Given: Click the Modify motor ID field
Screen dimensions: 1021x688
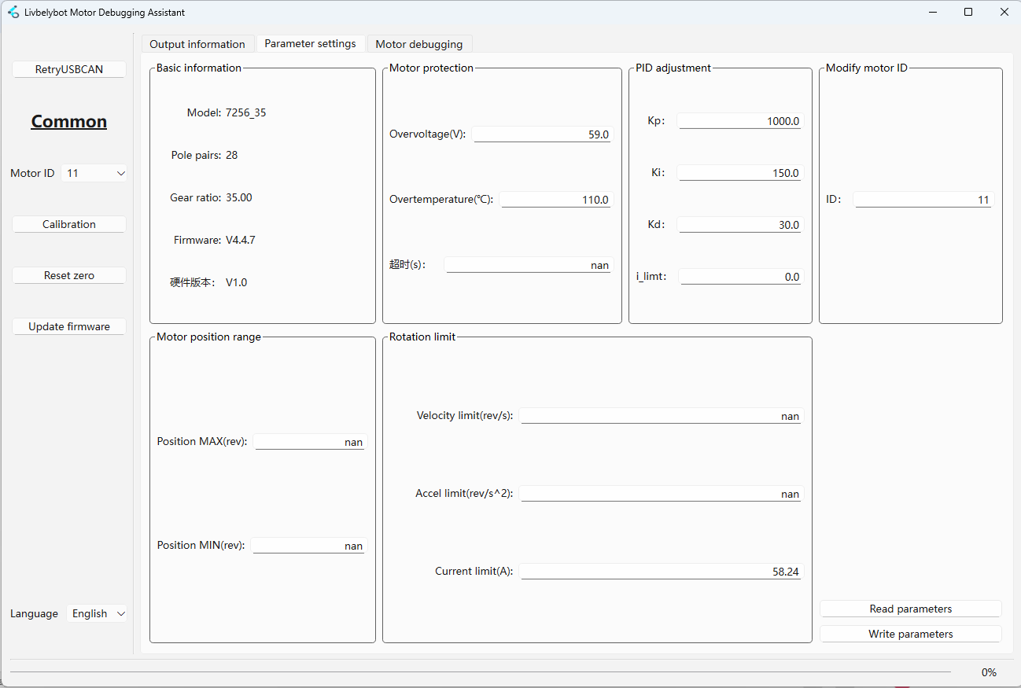Looking at the screenshot, I should [x=923, y=200].
